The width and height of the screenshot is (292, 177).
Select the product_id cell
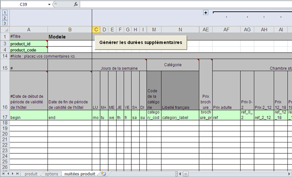28,43
